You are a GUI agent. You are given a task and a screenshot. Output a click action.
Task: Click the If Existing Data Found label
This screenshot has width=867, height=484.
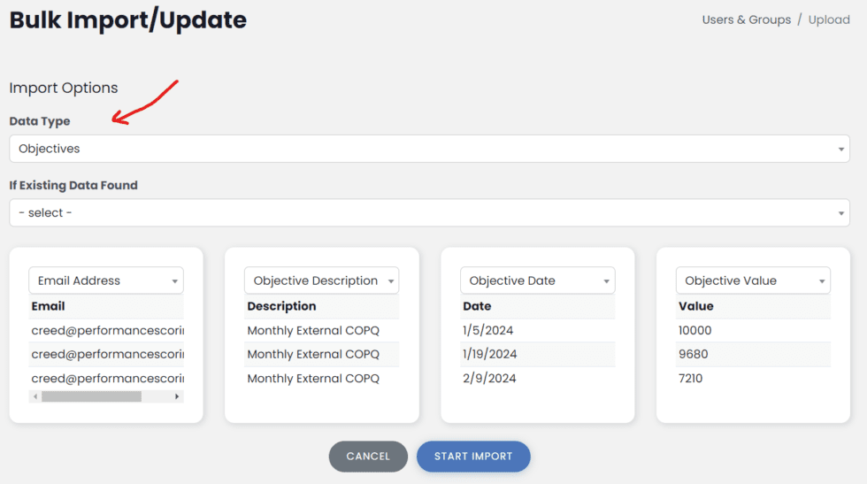[73, 185]
